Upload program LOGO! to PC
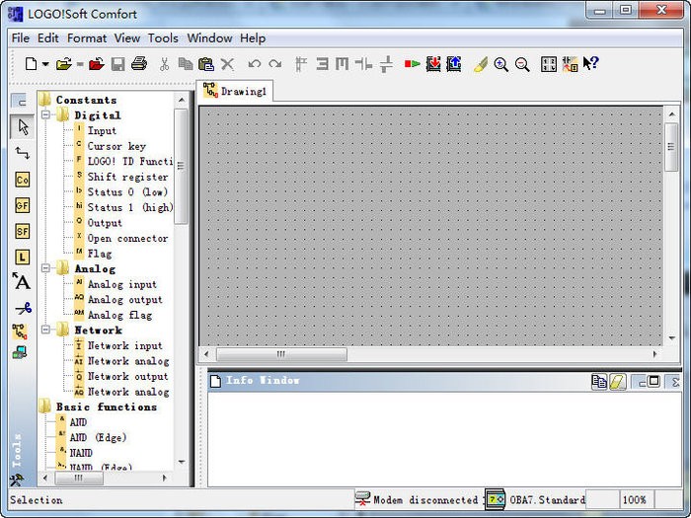This screenshot has height=518, width=691. [454, 64]
